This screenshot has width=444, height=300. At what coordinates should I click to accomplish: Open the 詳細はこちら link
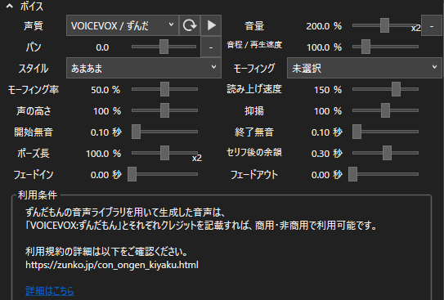pyautogui.click(x=50, y=291)
